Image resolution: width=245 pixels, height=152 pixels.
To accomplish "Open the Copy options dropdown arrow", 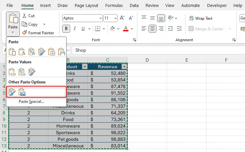I will pyautogui.click(x=44, y=24).
